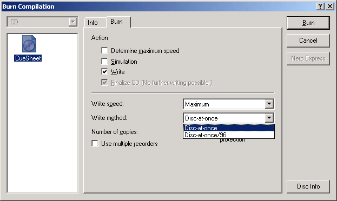Collapse the Write method dropdown arrow

pos(269,118)
